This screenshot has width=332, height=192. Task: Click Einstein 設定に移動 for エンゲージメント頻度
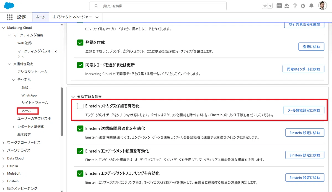point(305,155)
